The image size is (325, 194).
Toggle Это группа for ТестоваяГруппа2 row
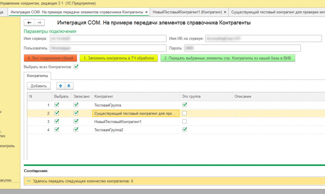click(x=184, y=130)
